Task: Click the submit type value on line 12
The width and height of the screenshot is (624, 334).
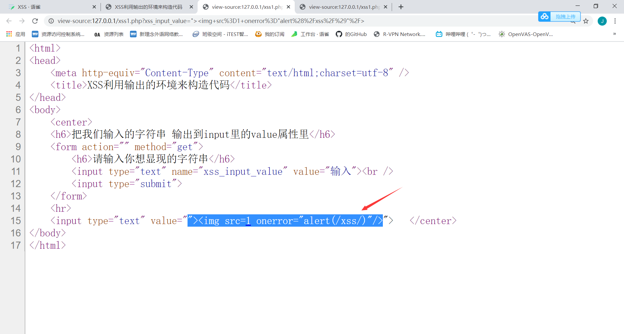Action: point(156,184)
